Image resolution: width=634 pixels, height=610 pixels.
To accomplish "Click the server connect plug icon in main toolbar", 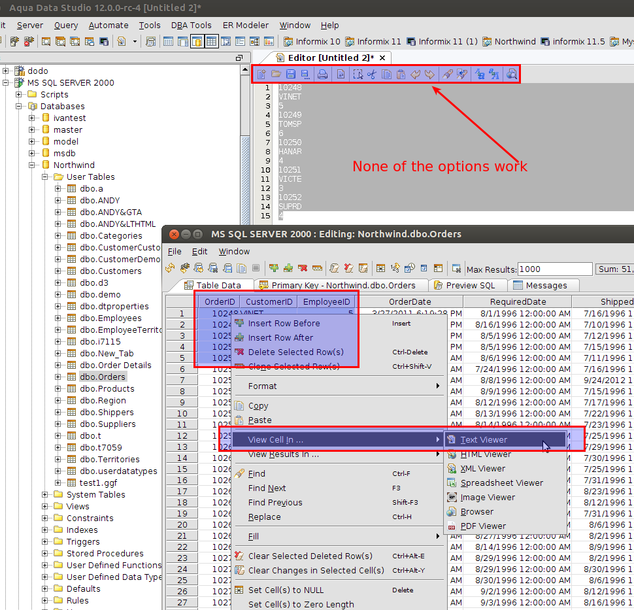I will click(x=14, y=41).
